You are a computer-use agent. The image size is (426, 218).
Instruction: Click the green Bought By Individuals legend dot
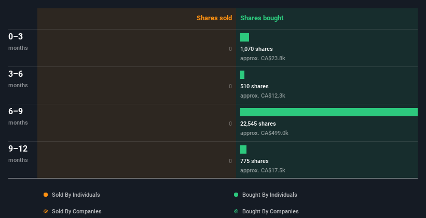coord(236,195)
